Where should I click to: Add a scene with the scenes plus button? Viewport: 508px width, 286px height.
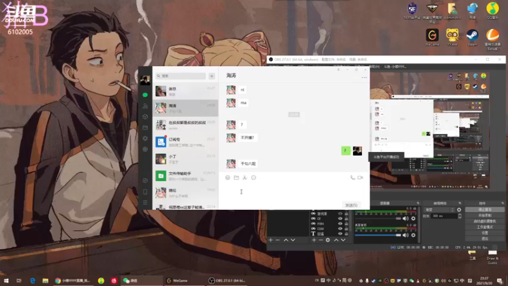point(271,240)
